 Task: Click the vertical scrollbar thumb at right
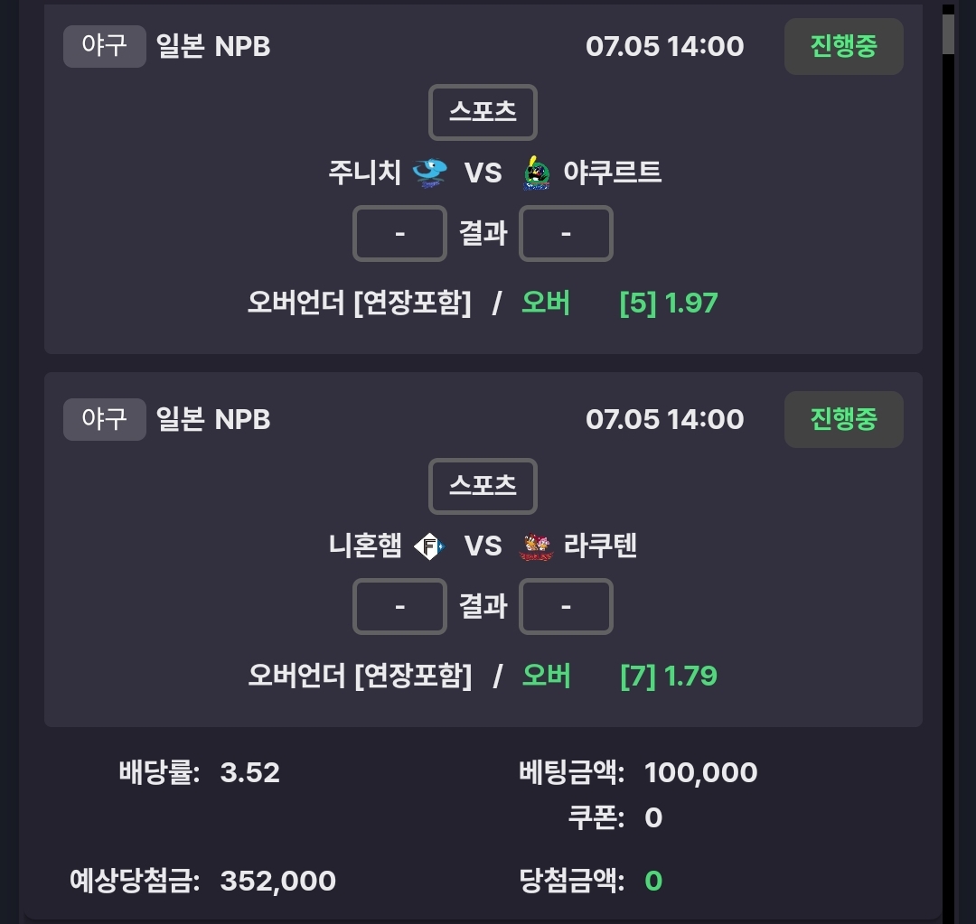tap(948, 34)
